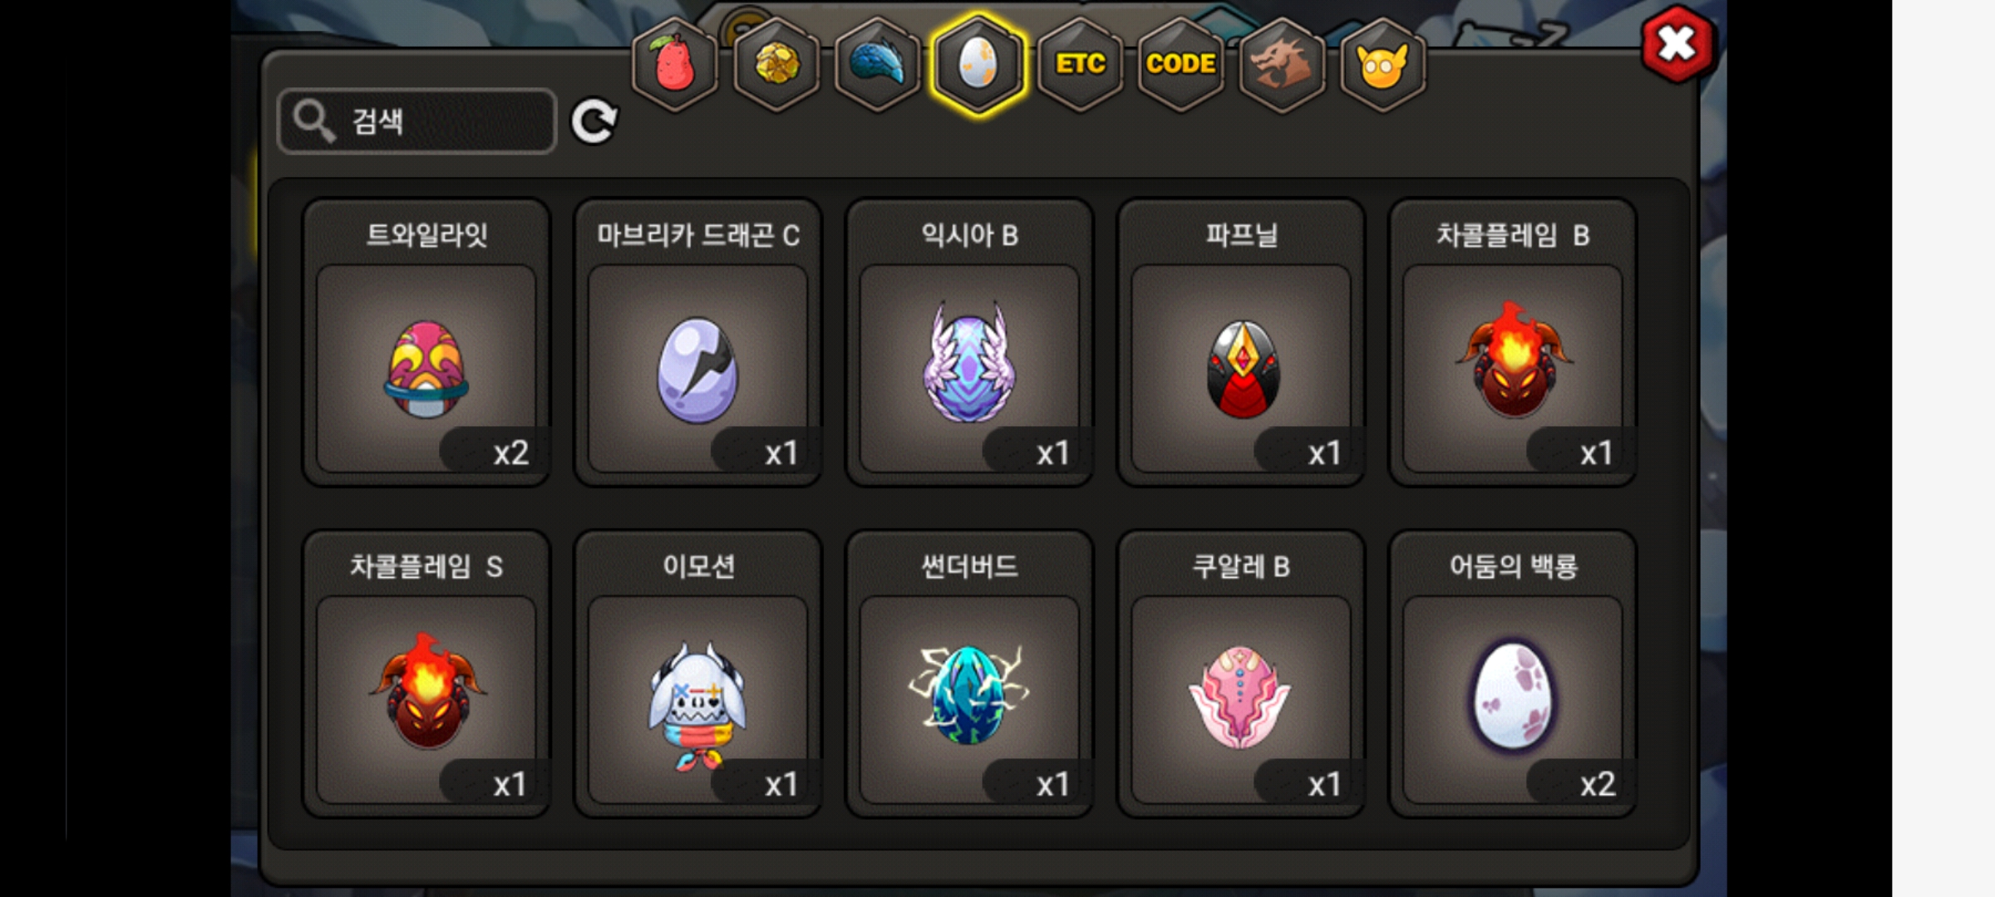Image resolution: width=1995 pixels, height=897 pixels.
Task: Click the refresh arrow beside search
Action: click(x=594, y=122)
